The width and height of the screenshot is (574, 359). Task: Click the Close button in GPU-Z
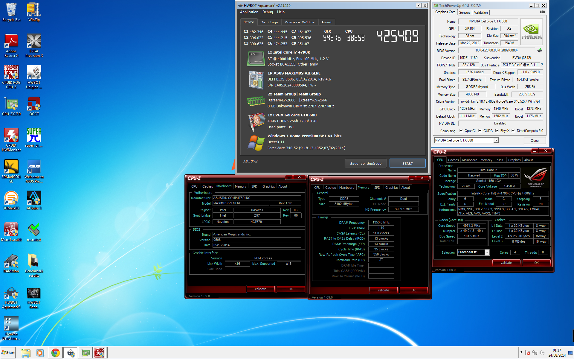tap(535, 141)
